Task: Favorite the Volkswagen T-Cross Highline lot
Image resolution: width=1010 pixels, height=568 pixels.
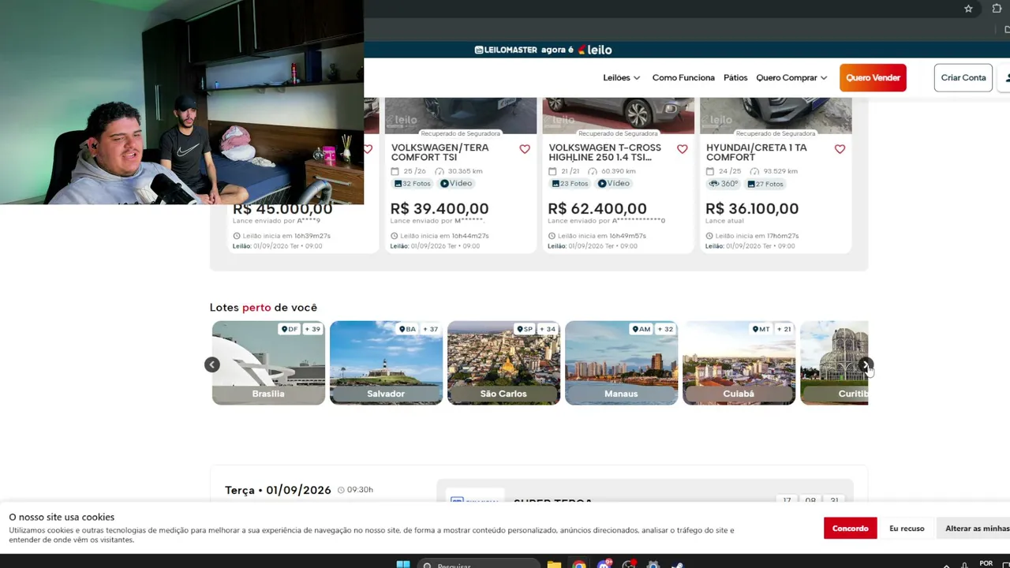Action: point(683,149)
